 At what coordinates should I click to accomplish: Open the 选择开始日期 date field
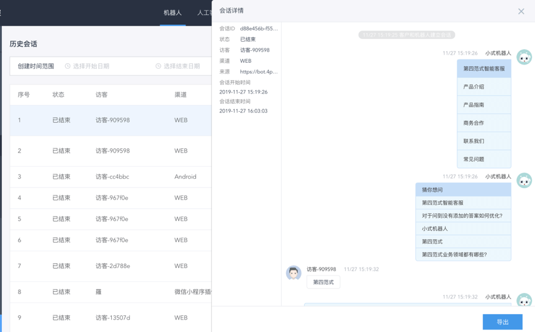[91, 66]
